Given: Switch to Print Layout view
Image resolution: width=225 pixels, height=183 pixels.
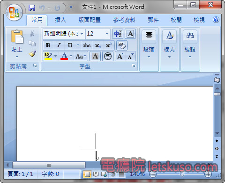Looking at the screenshot, I should [x=87, y=174].
